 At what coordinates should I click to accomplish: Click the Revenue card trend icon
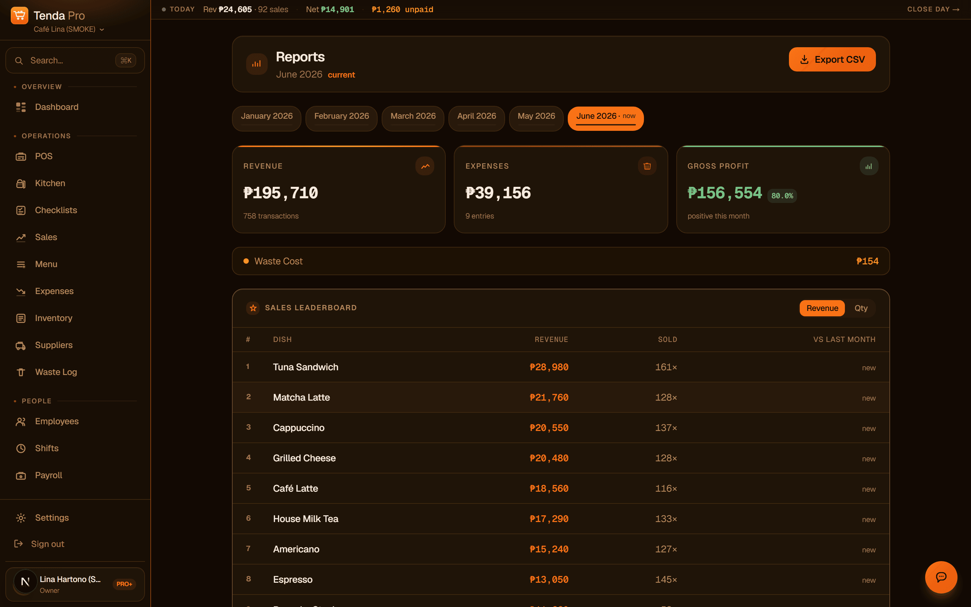pyautogui.click(x=425, y=166)
